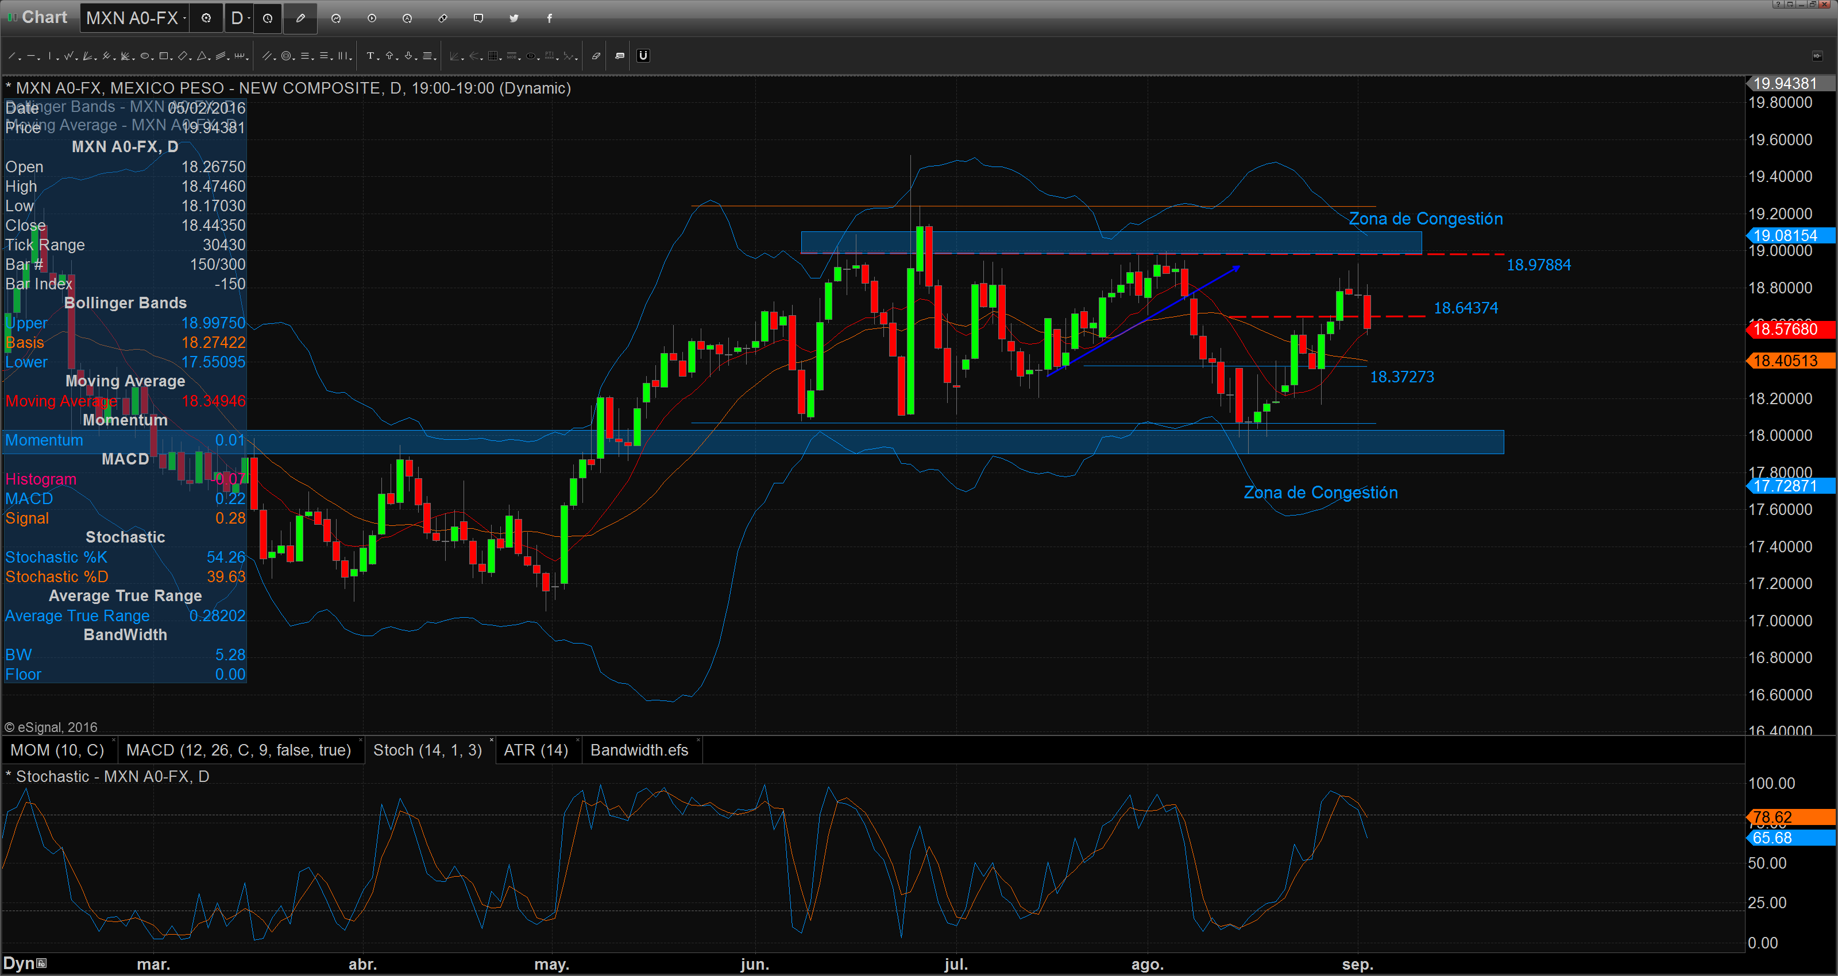Screen dimensions: 1838x976
Task: Click the chat bubble icon in top toolbar
Action: (x=479, y=18)
